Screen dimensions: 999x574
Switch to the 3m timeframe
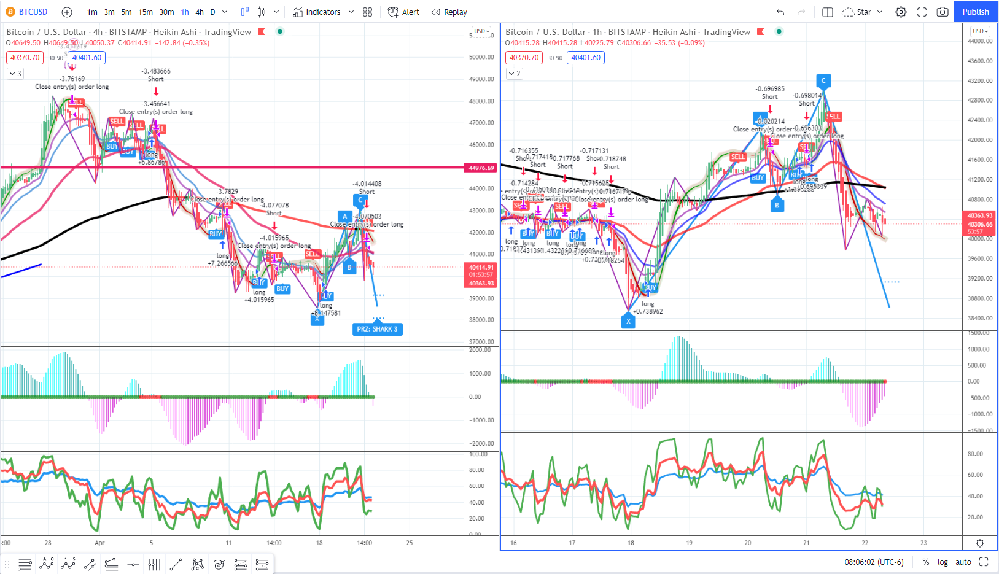point(109,12)
